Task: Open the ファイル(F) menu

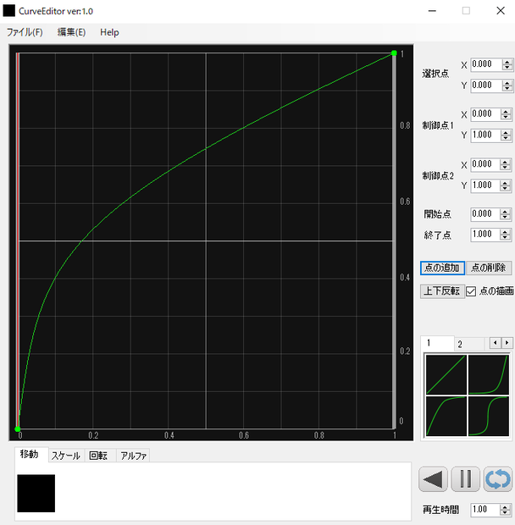Action: pos(25,32)
